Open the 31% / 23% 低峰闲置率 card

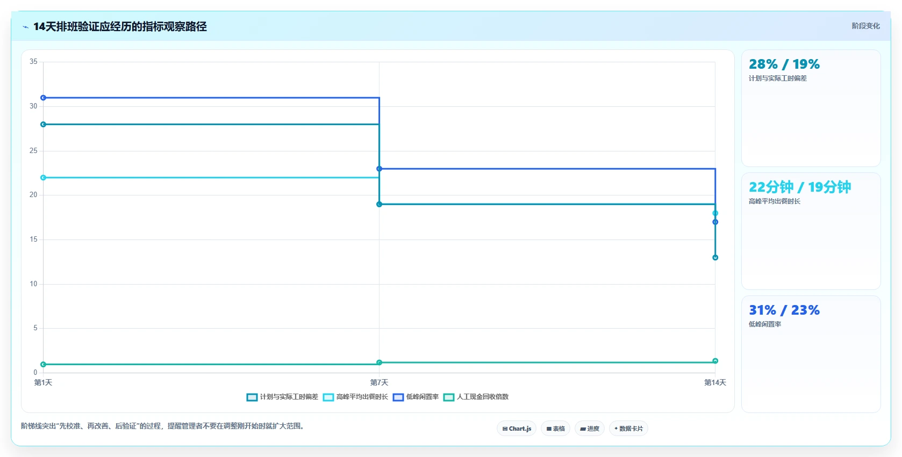pyautogui.click(x=811, y=354)
